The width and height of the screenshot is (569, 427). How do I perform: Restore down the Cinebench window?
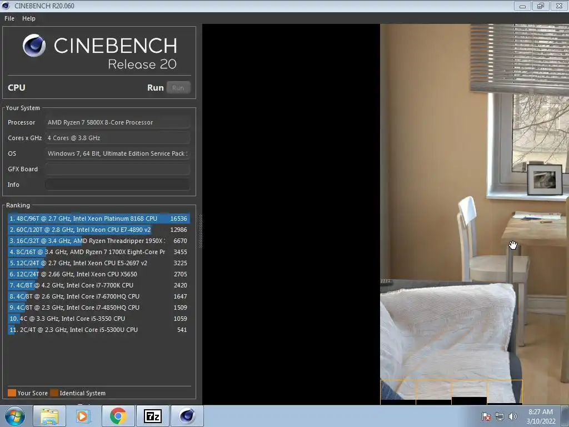(x=541, y=6)
